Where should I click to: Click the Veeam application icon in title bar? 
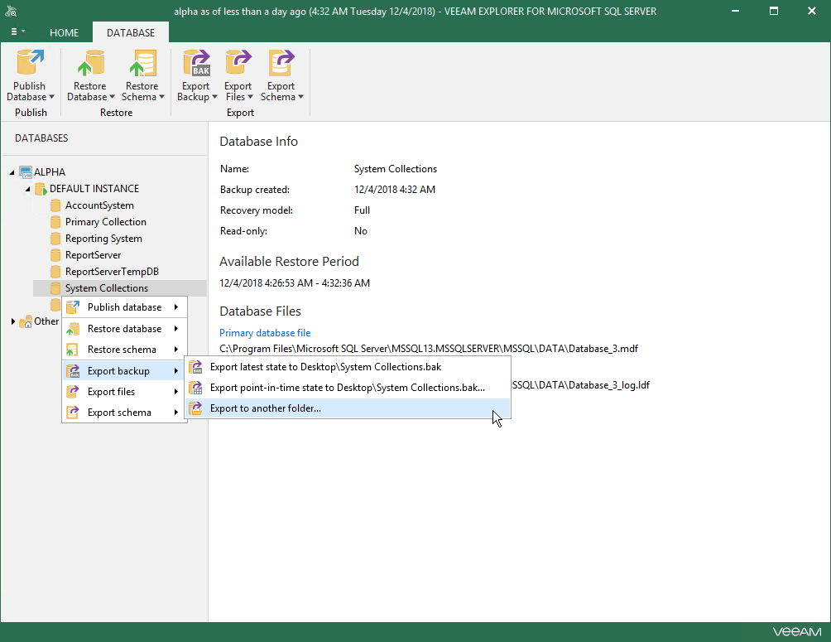[11, 12]
